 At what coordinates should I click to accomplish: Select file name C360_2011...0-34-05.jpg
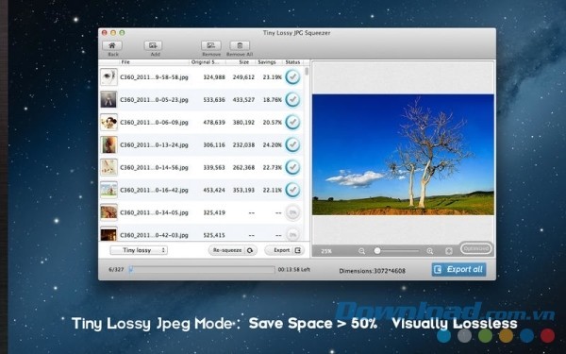[x=154, y=212]
